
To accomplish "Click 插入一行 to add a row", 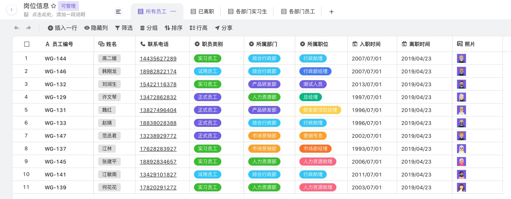I will (62, 28).
